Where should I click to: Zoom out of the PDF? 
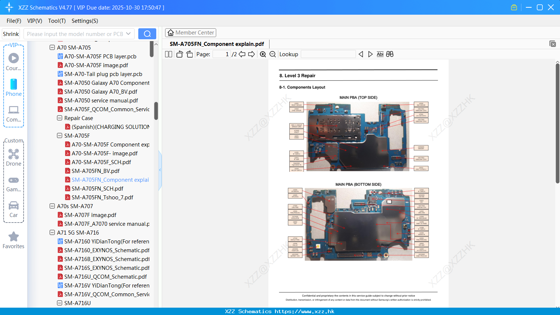click(x=273, y=54)
